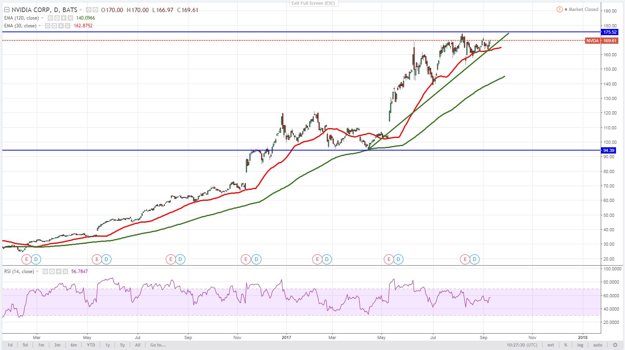
Task: Open the earnings marker near Sep 2017
Action: 465,259
